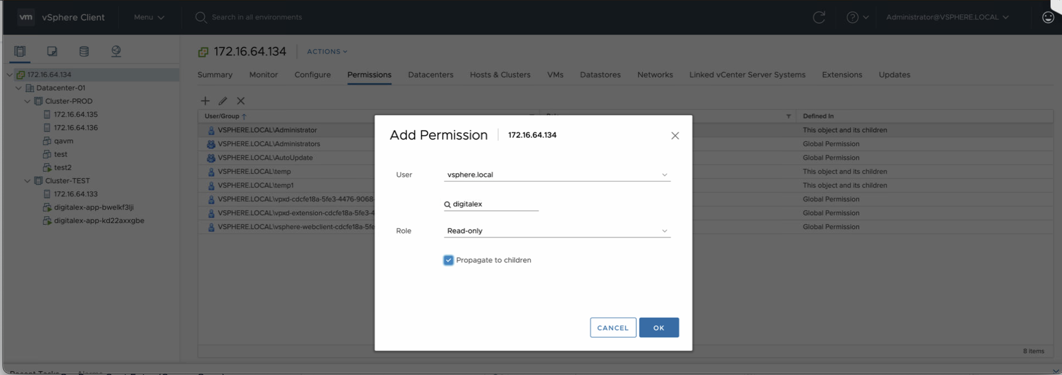Click the refresh icon in top bar
This screenshot has width=1062, height=375.
pyautogui.click(x=819, y=17)
